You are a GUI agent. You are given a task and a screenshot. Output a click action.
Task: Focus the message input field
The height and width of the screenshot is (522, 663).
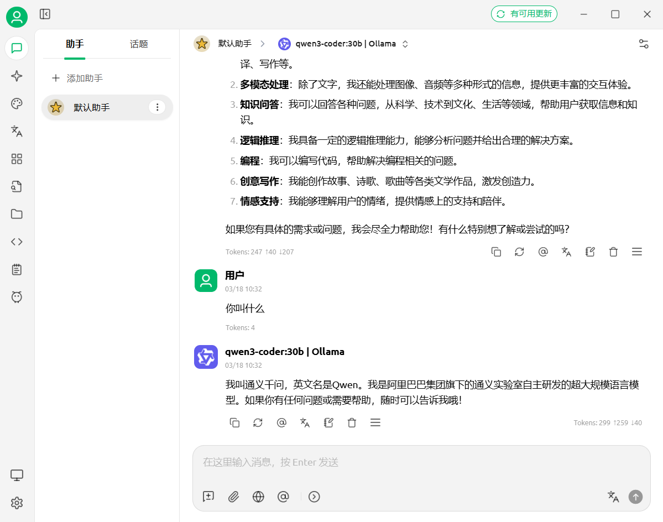420,462
